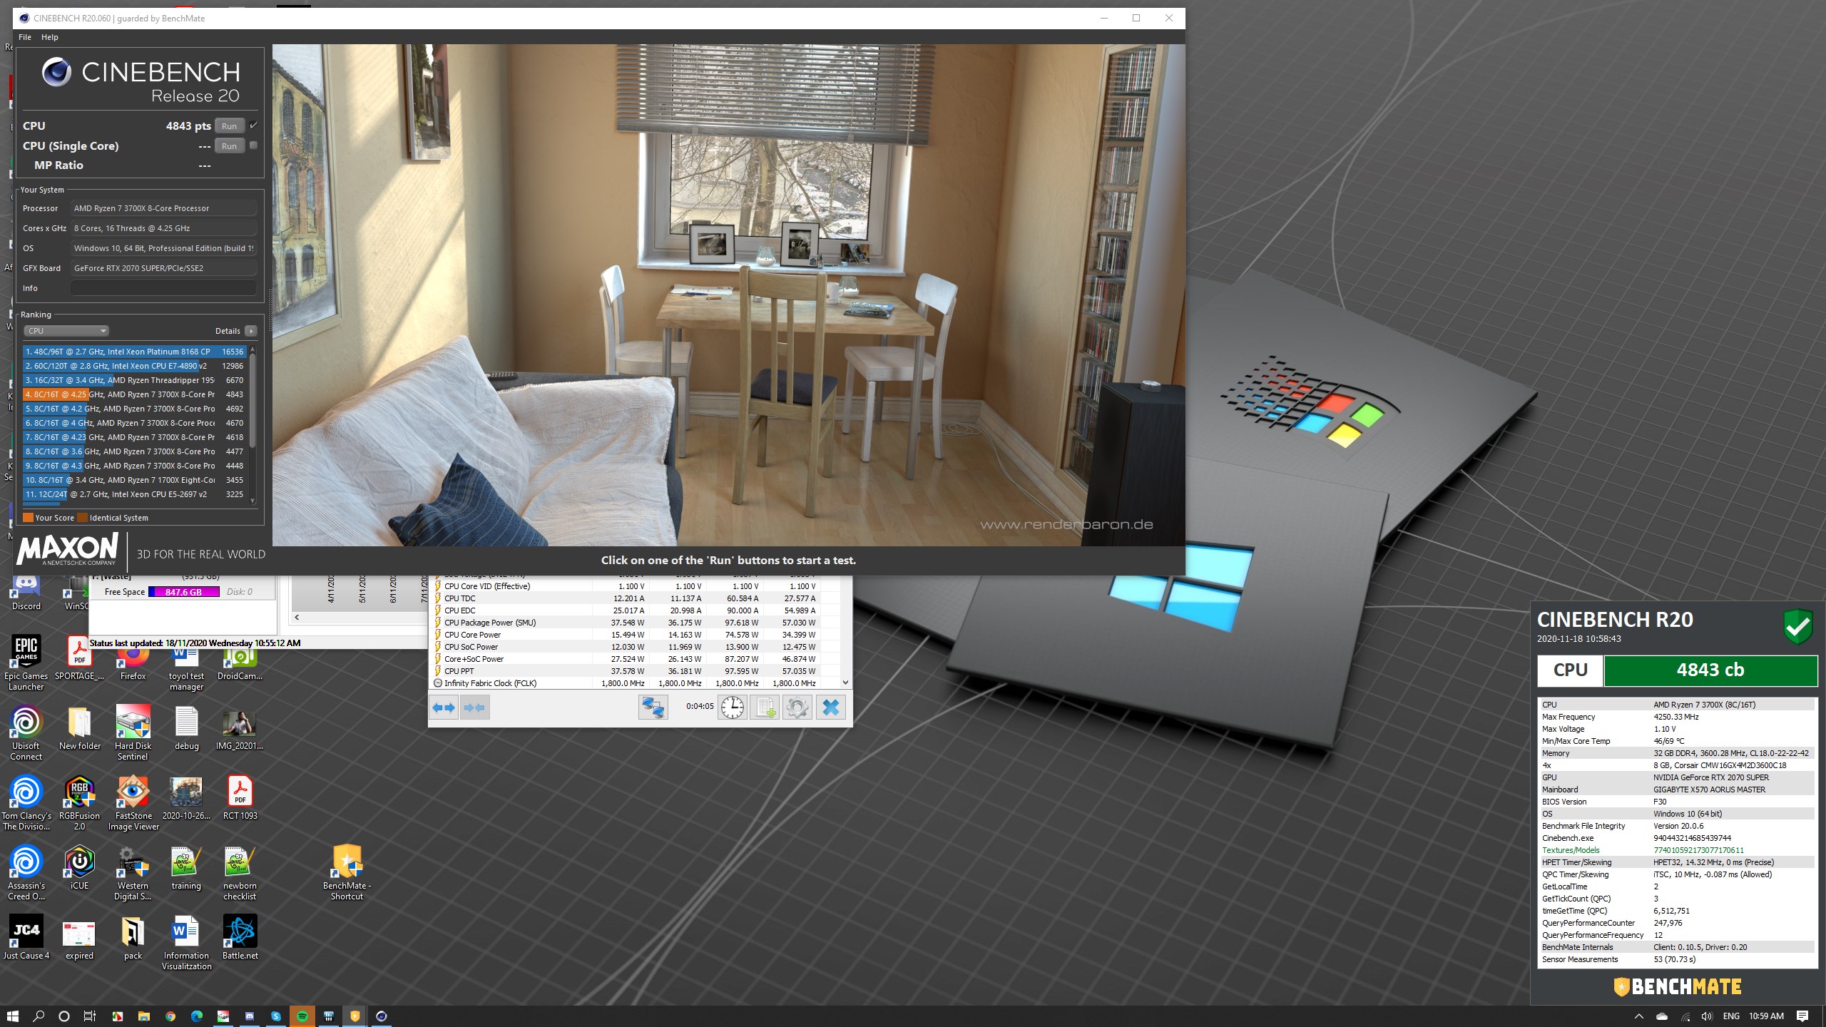Select the Intel Xeon Platinum 8168 ranking row
The height and width of the screenshot is (1027, 1826).
pyautogui.click(x=135, y=352)
